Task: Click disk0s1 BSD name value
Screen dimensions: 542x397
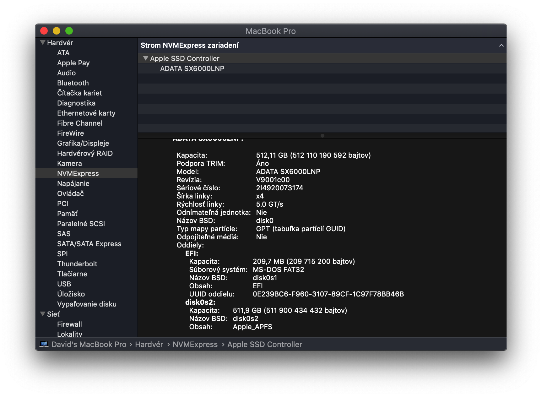Action: click(x=265, y=278)
